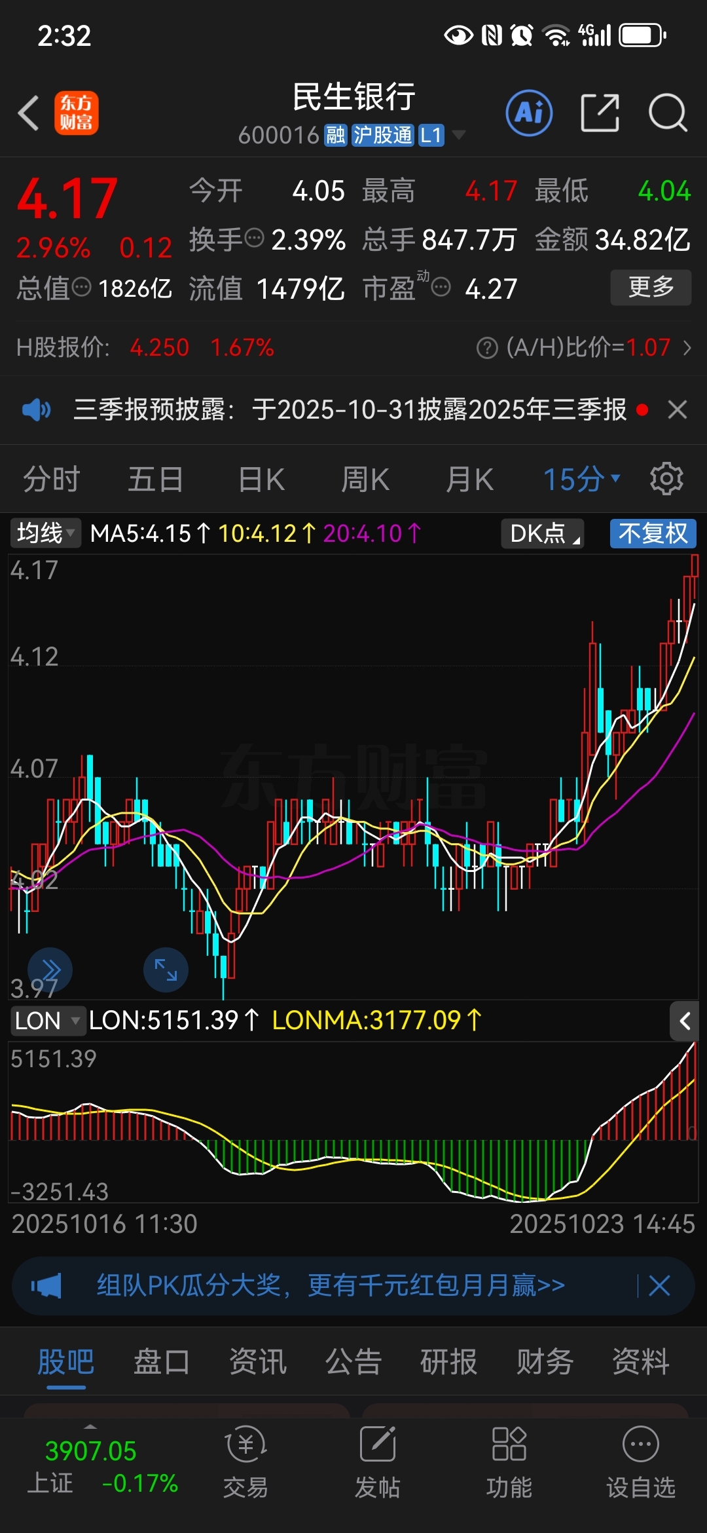Tap the A/H ratio help question icon
707x1533 pixels.
tap(487, 348)
